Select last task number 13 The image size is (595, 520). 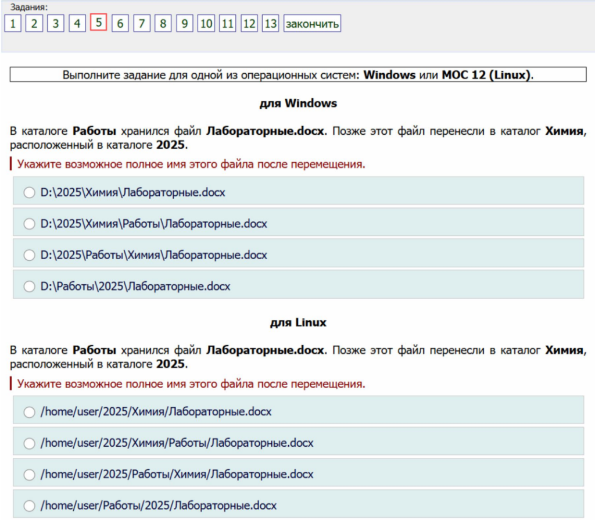tap(270, 24)
